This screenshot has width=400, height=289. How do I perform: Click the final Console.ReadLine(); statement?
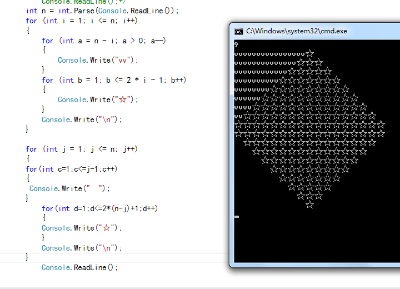click(x=80, y=267)
